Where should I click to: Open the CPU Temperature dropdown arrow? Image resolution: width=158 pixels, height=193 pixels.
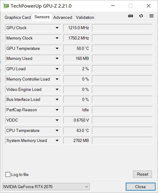point(57,131)
